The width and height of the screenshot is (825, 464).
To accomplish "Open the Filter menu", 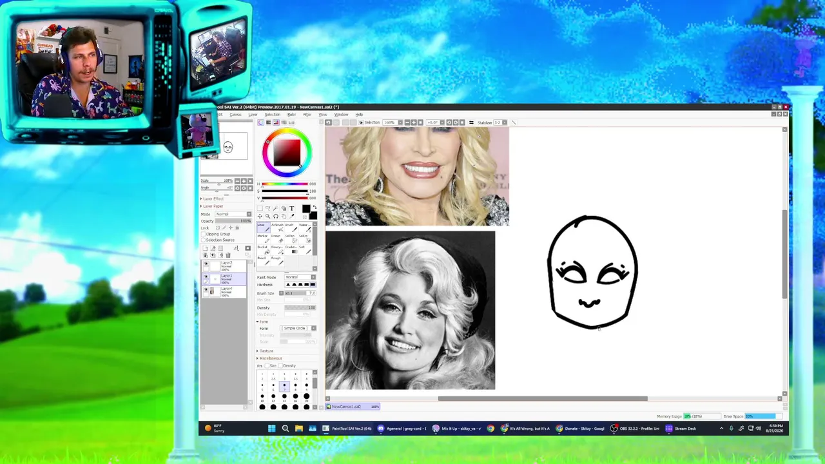I will point(307,115).
